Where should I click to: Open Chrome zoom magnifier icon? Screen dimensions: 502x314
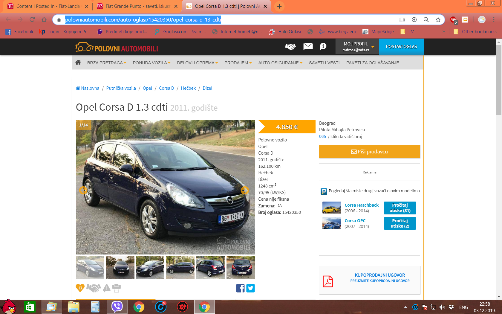pos(426,20)
